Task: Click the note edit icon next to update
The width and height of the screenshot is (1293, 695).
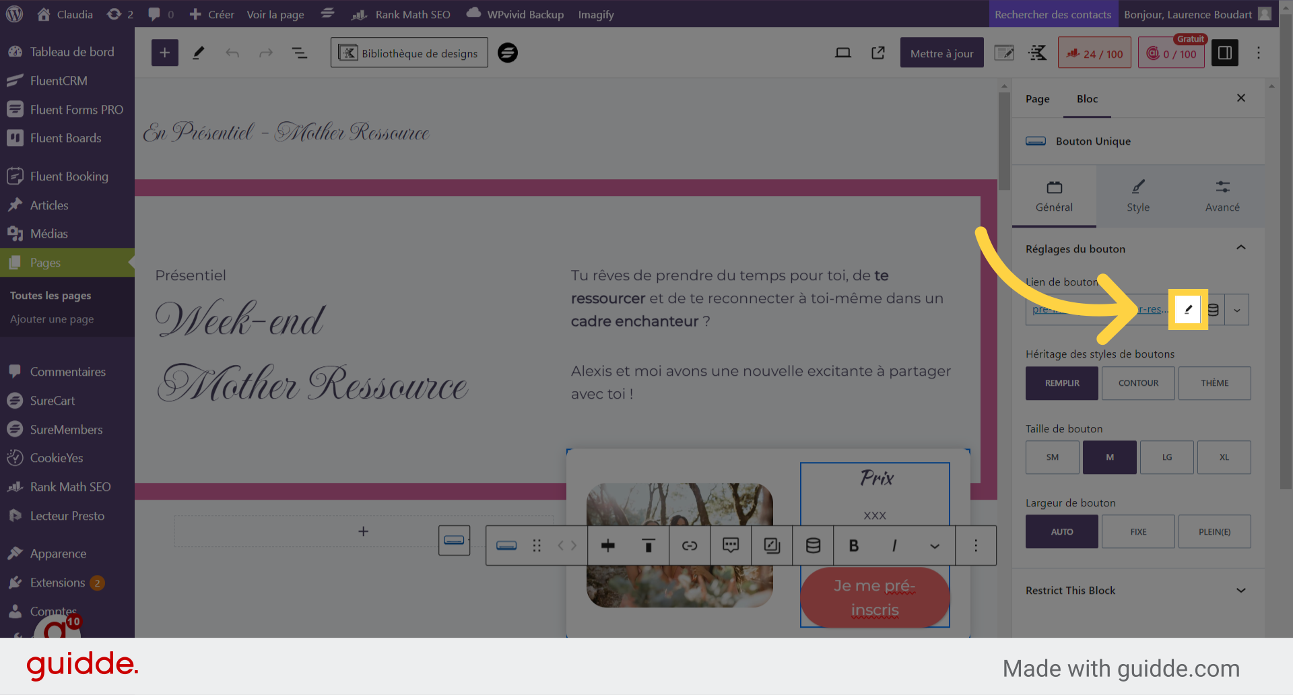Action: 1004,53
